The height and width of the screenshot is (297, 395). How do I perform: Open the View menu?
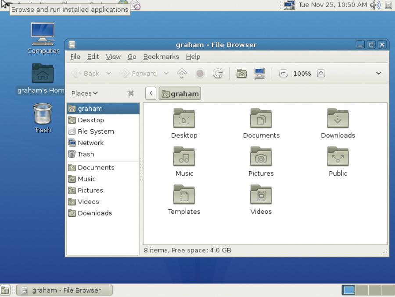113,57
